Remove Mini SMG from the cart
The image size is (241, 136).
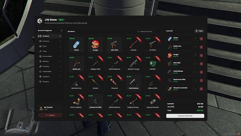201,64
